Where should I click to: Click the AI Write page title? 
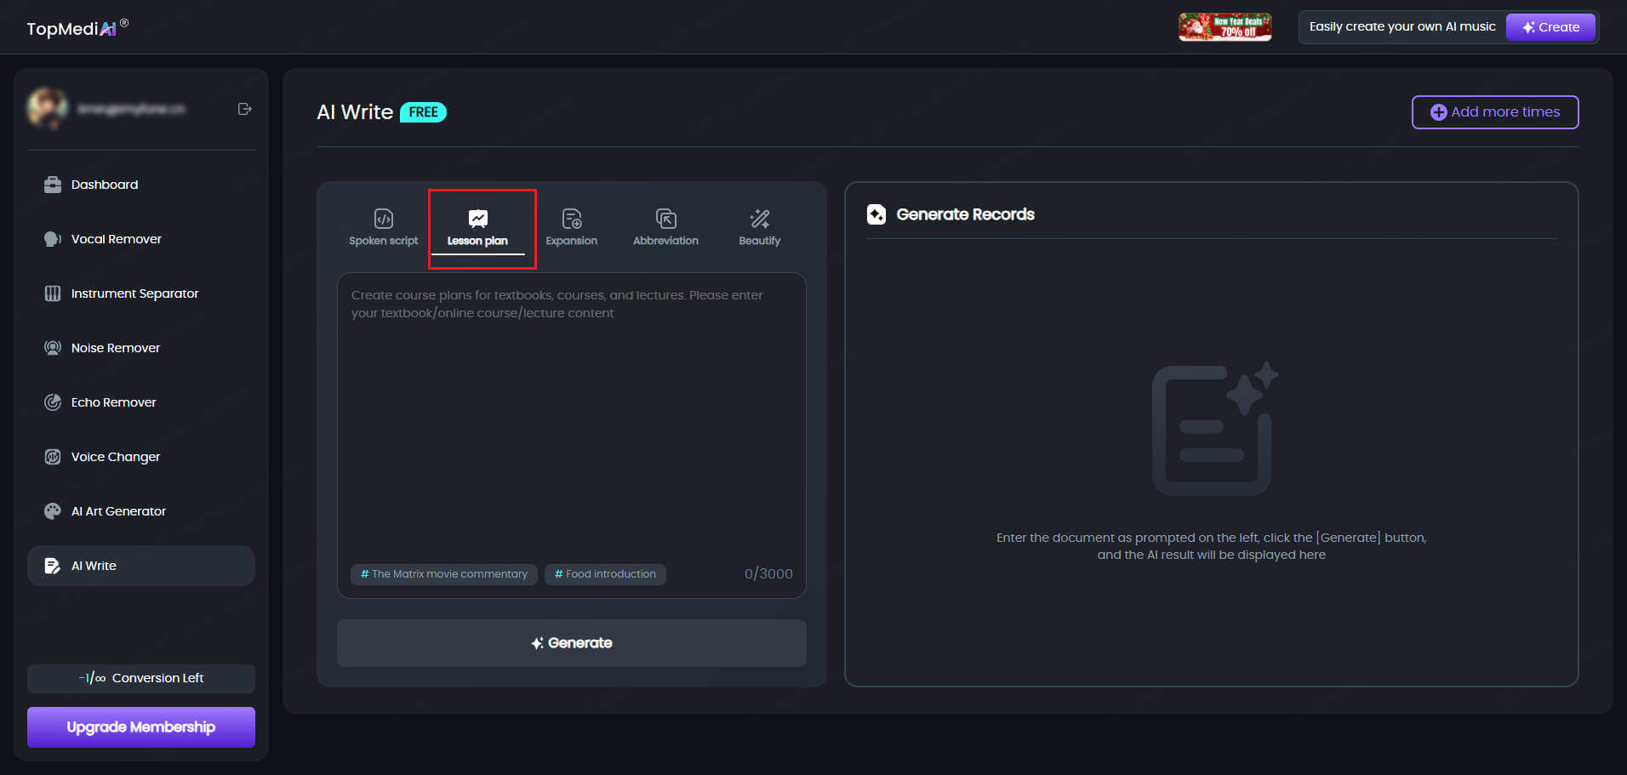tap(355, 112)
